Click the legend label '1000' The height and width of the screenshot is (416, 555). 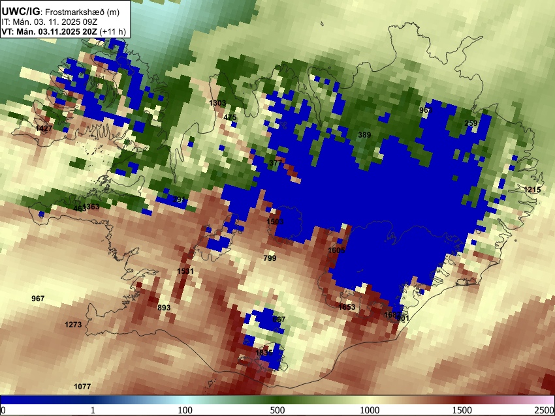[x=370, y=410]
